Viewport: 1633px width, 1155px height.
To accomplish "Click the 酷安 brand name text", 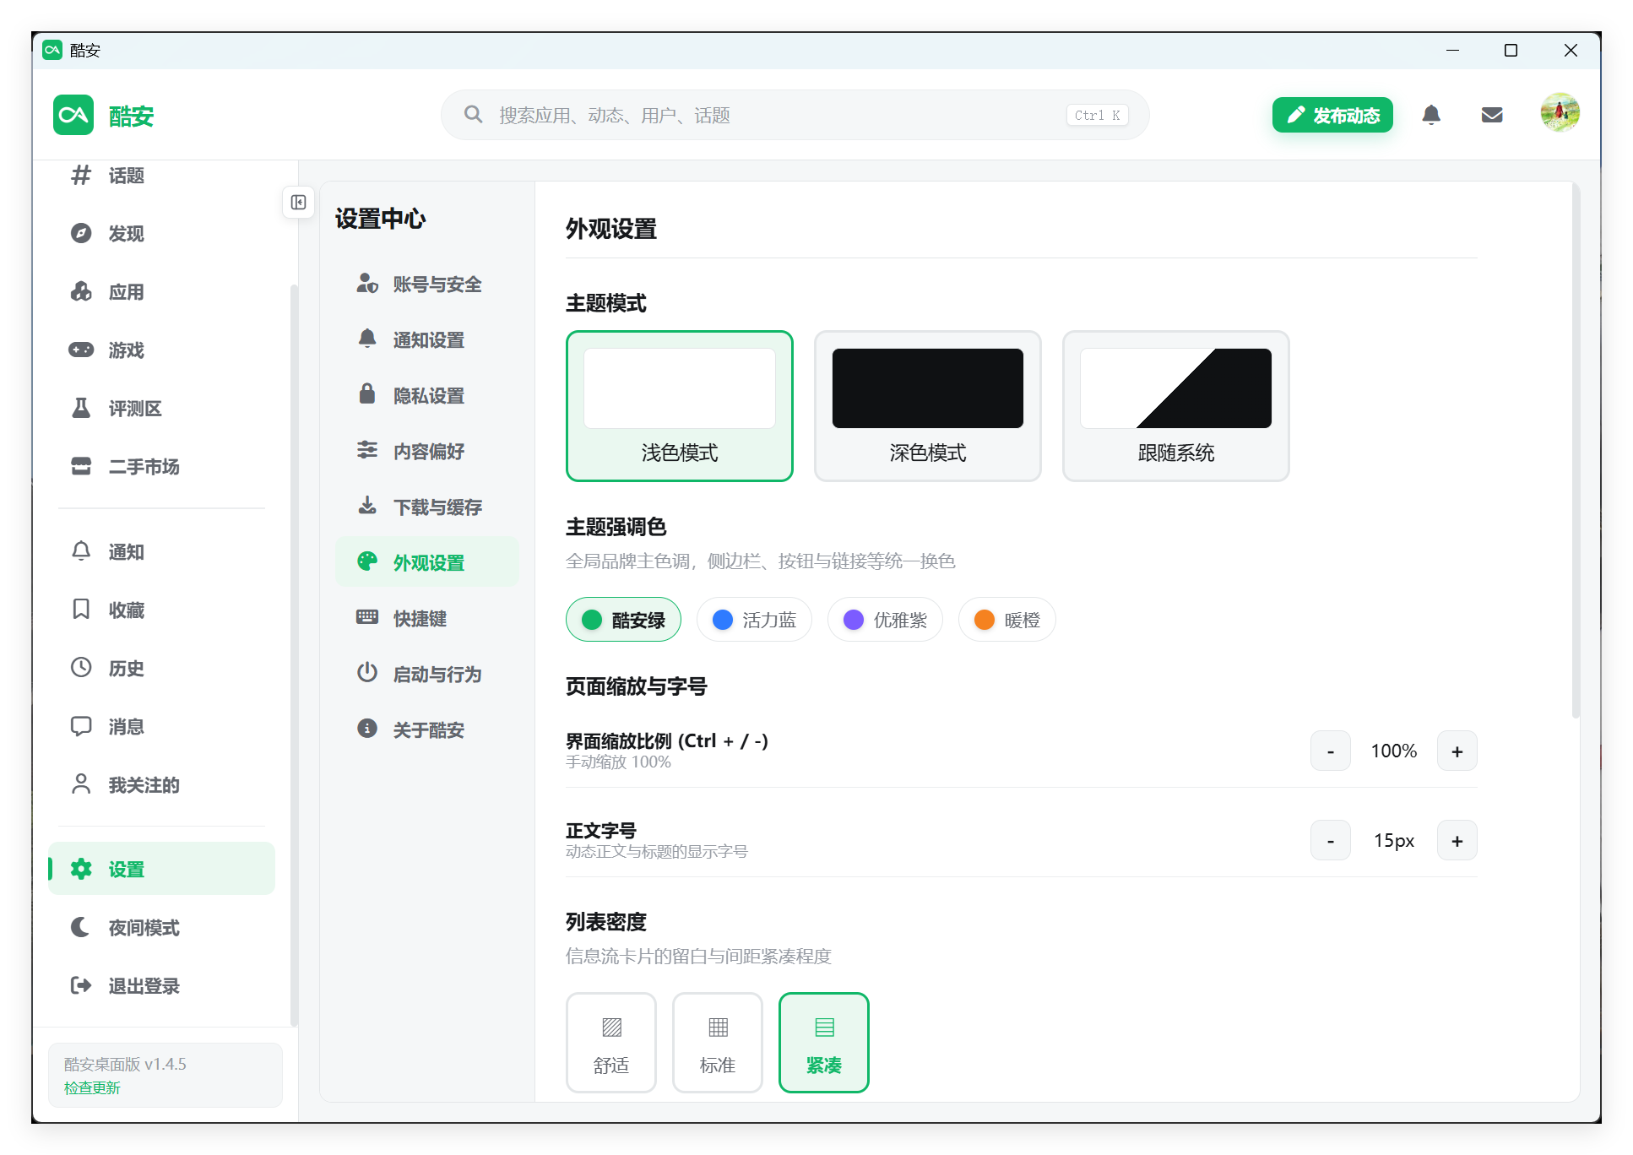I will (131, 116).
